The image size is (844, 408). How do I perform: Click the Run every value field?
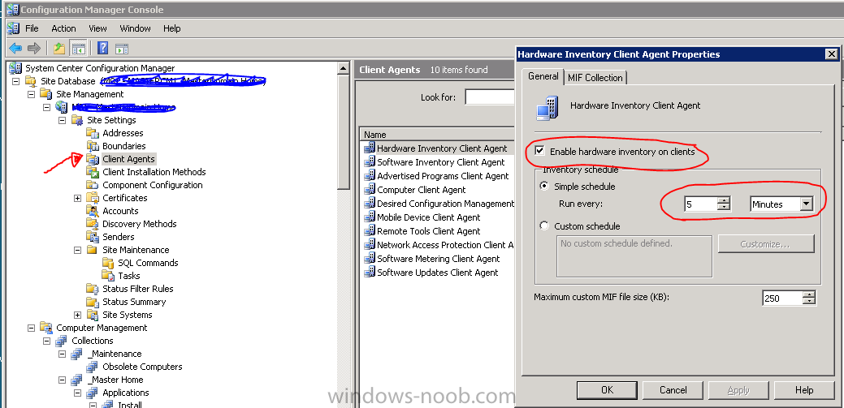click(x=701, y=204)
